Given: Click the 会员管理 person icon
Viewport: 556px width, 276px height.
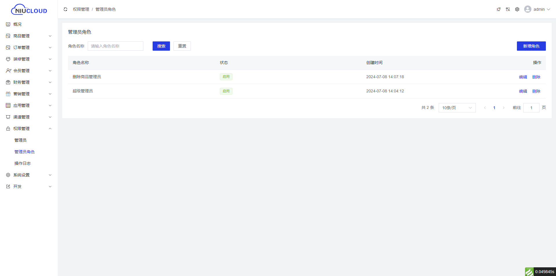Looking at the screenshot, I should (8, 71).
